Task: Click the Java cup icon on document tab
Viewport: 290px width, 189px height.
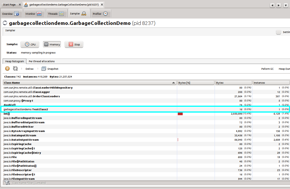Action: [26, 5]
